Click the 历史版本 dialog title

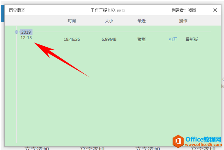[x=17, y=10]
